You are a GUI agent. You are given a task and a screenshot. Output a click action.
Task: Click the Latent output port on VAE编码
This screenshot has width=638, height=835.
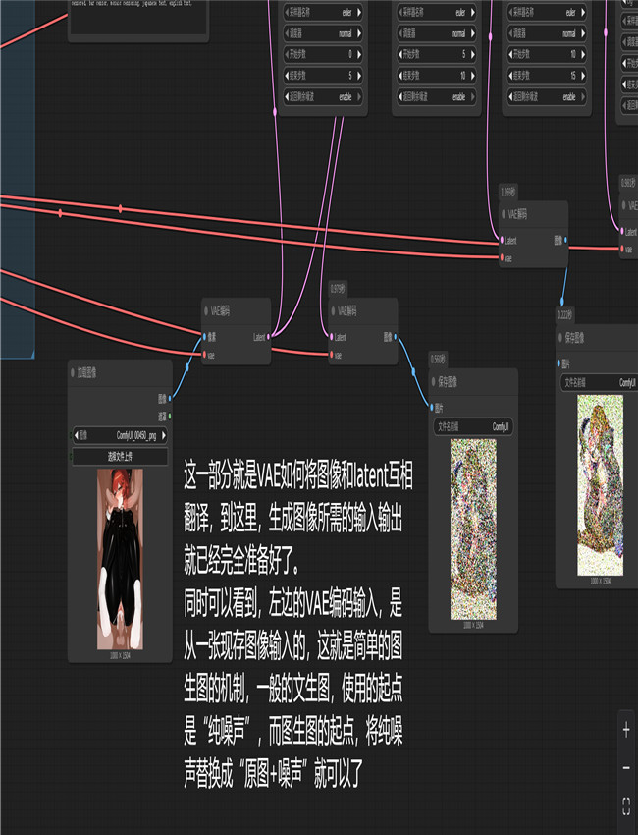coord(268,337)
